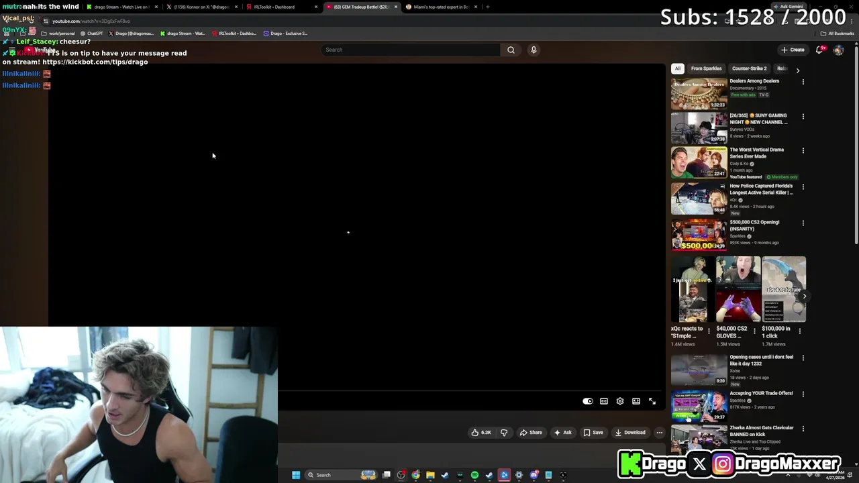The height and width of the screenshot is (483, 859).
Task: Close the GEM Tradeup Battle tab
Action: click(396, 7)
